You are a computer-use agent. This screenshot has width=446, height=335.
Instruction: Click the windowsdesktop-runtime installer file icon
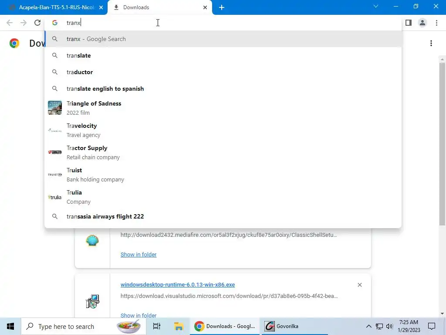(92, 301)
